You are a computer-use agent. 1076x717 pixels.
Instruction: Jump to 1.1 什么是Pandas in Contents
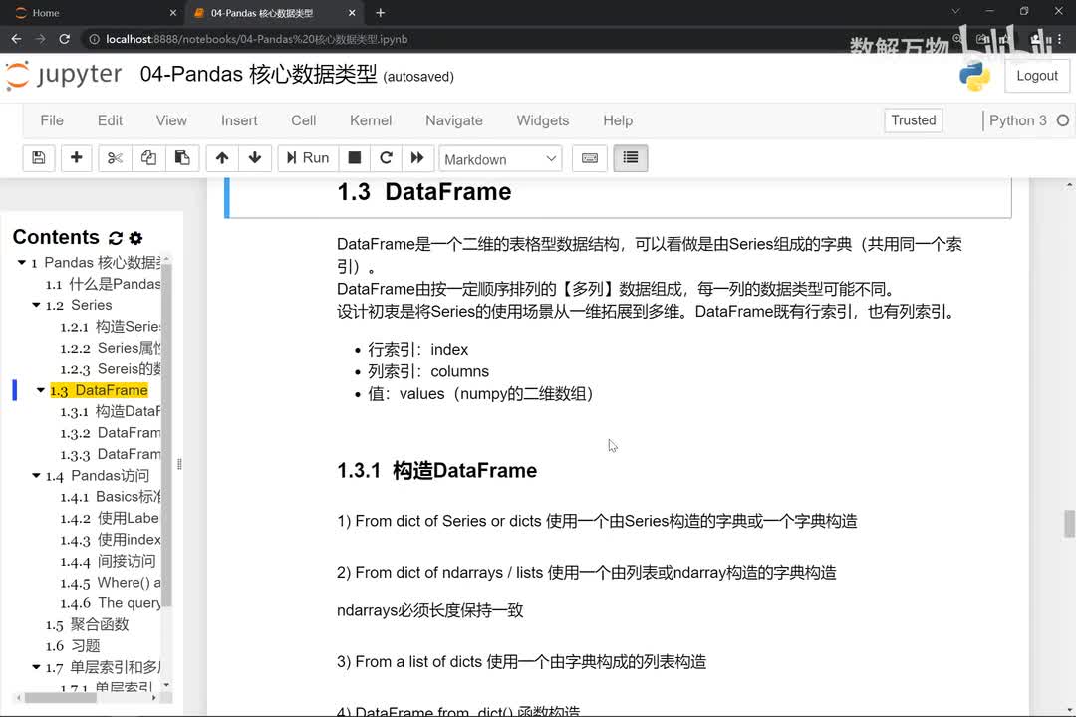point(103,284)
